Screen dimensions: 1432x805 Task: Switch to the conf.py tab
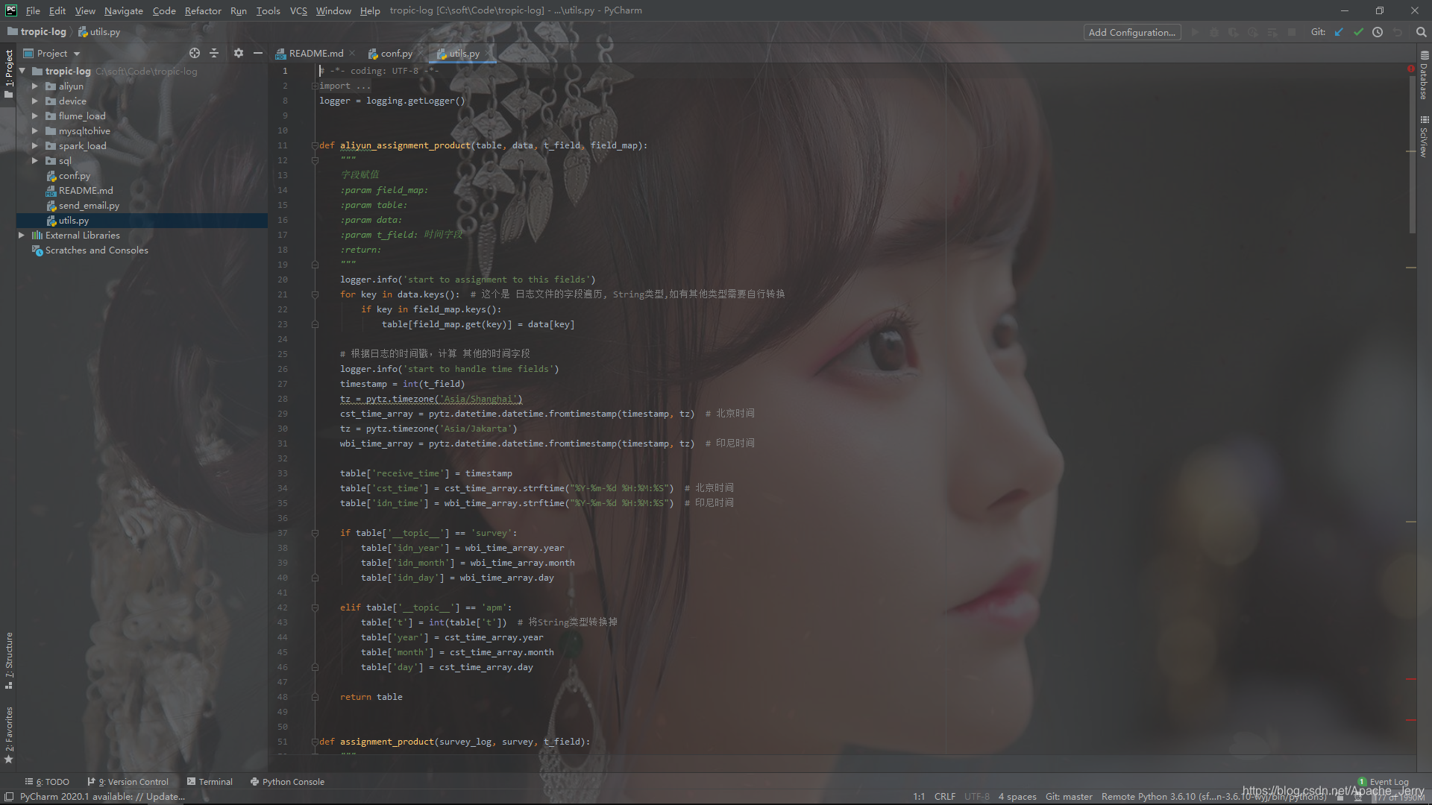coord(396,54)
